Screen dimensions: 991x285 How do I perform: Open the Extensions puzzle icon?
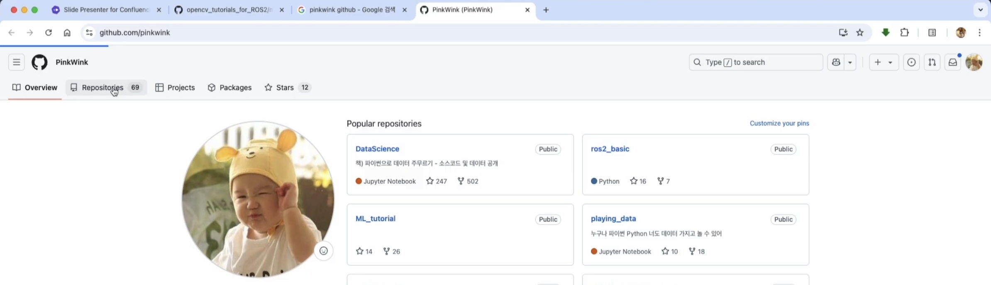click(905, 32)
